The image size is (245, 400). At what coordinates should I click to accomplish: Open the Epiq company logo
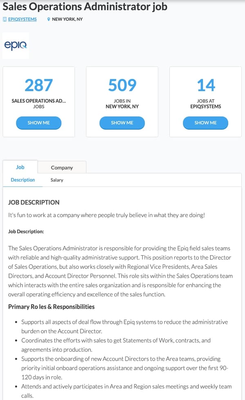(x=16, y=46)
